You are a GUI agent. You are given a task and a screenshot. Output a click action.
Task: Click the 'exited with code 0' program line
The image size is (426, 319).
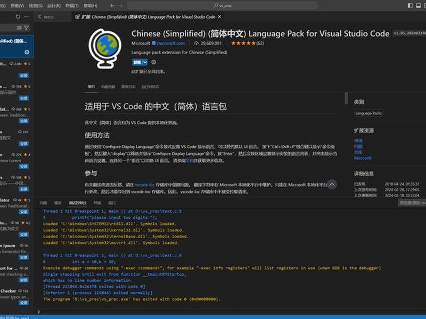pos(132,299)
